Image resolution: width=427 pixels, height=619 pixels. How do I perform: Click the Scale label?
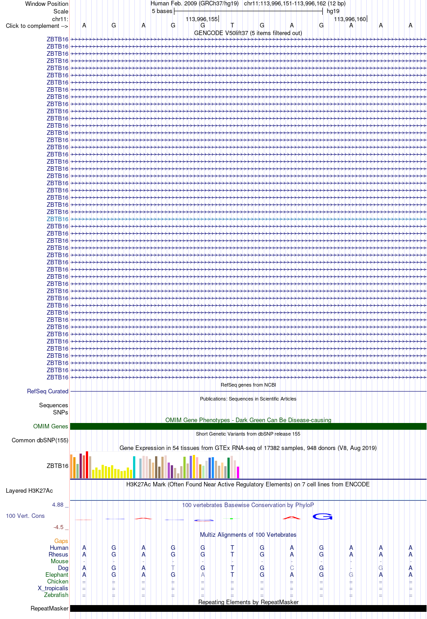click(61, 11)
